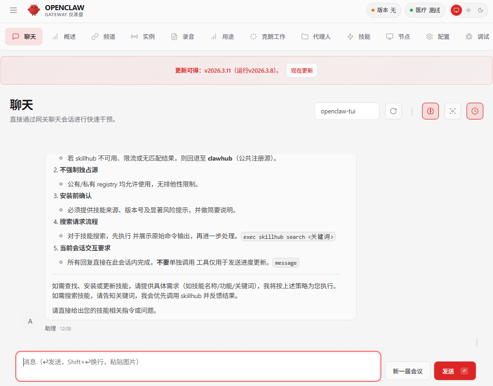Open the openclaw-tui session selector
Viewport: 493px width, 386px height.
[x=347, y=111]
